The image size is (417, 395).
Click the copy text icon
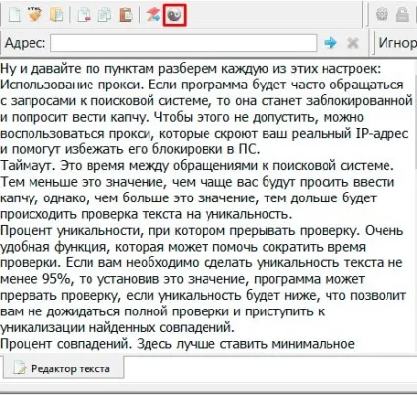coord(104,15)
